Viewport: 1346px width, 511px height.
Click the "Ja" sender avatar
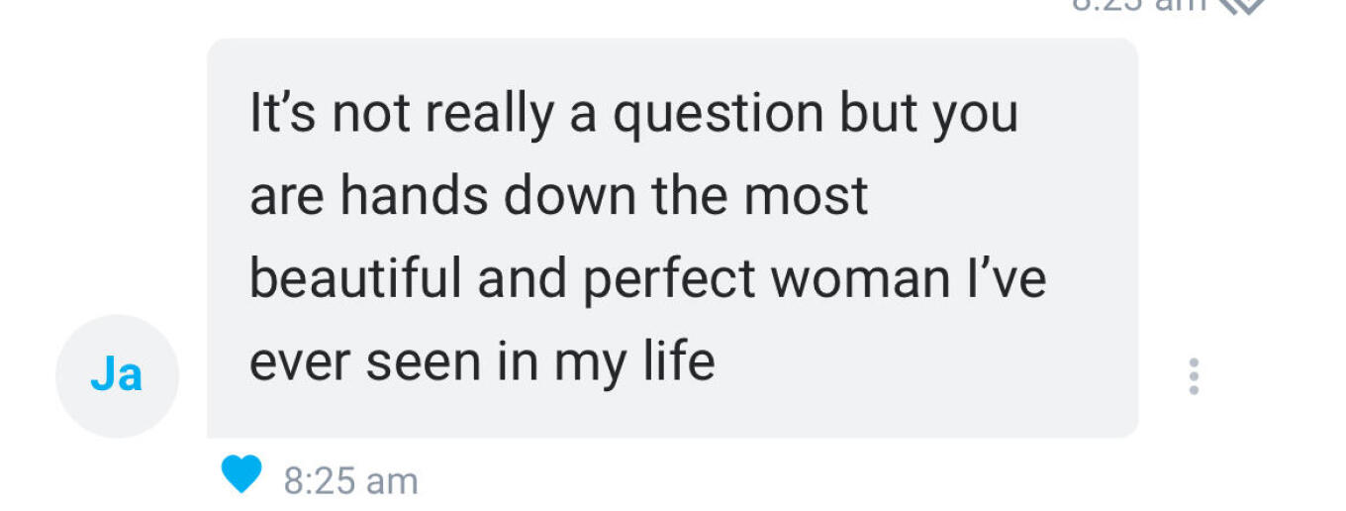117,376
